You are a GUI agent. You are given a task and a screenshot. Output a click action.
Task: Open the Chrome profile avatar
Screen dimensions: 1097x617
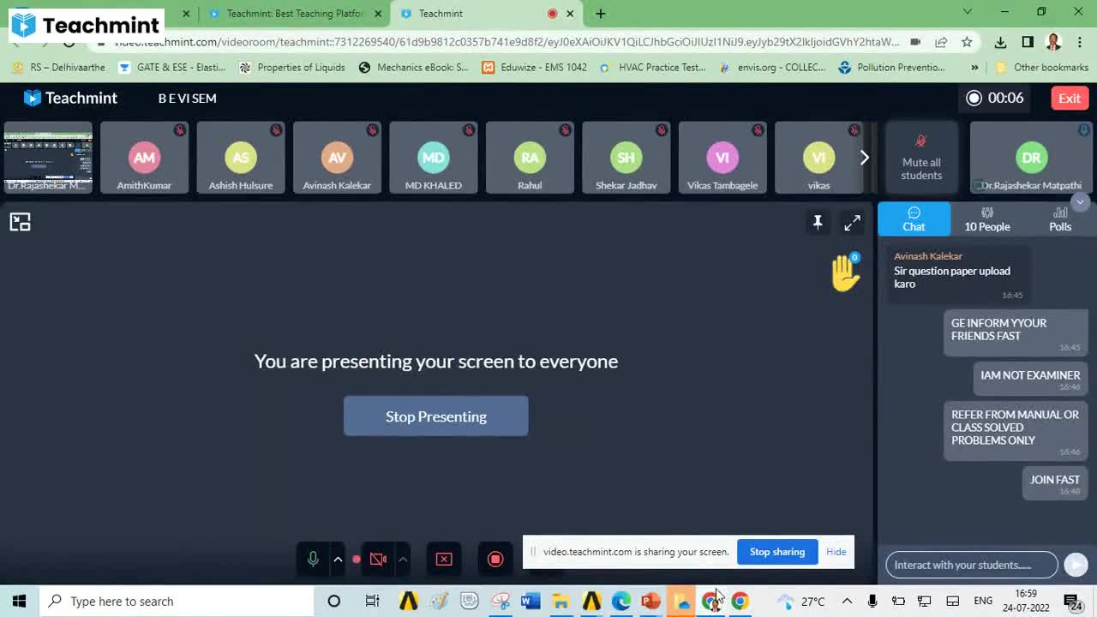1054,42
